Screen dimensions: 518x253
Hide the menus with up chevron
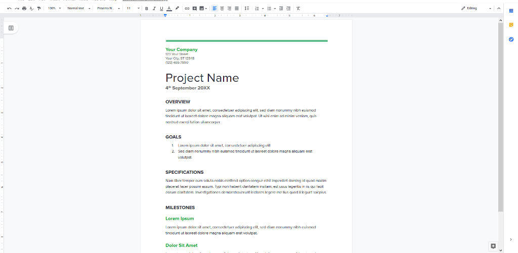point(499,8)
